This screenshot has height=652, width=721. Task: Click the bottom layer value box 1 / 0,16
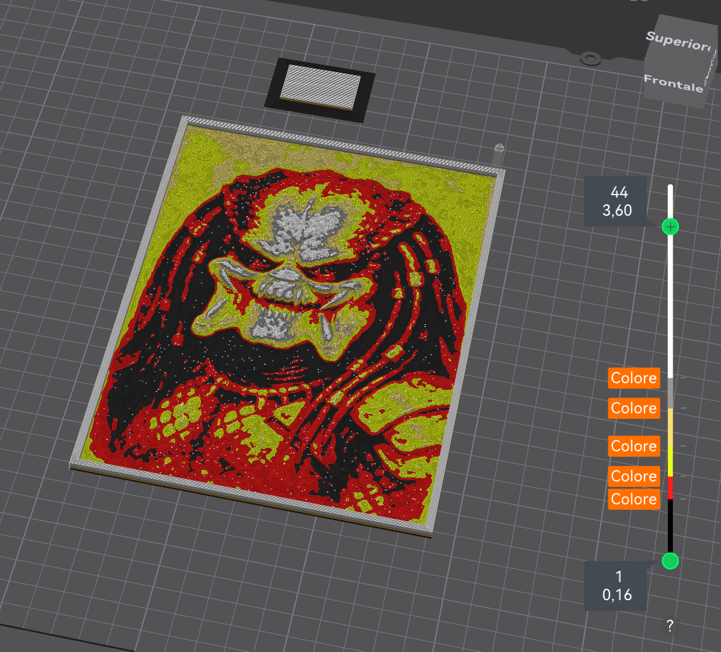[616, 586]
